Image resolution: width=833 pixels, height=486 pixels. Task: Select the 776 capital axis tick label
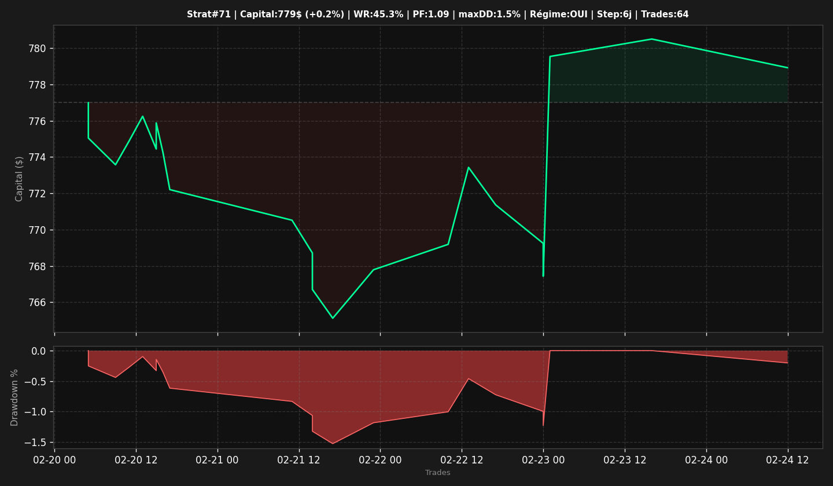coord(38,122)
